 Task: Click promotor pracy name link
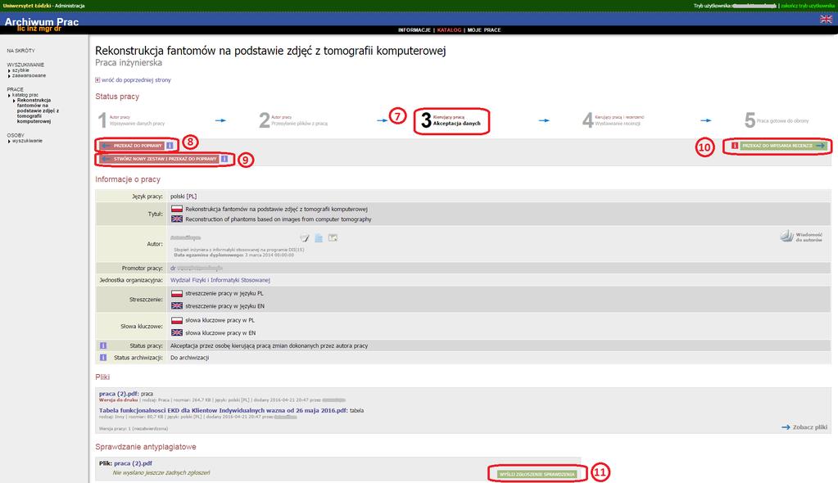point(197,269)
